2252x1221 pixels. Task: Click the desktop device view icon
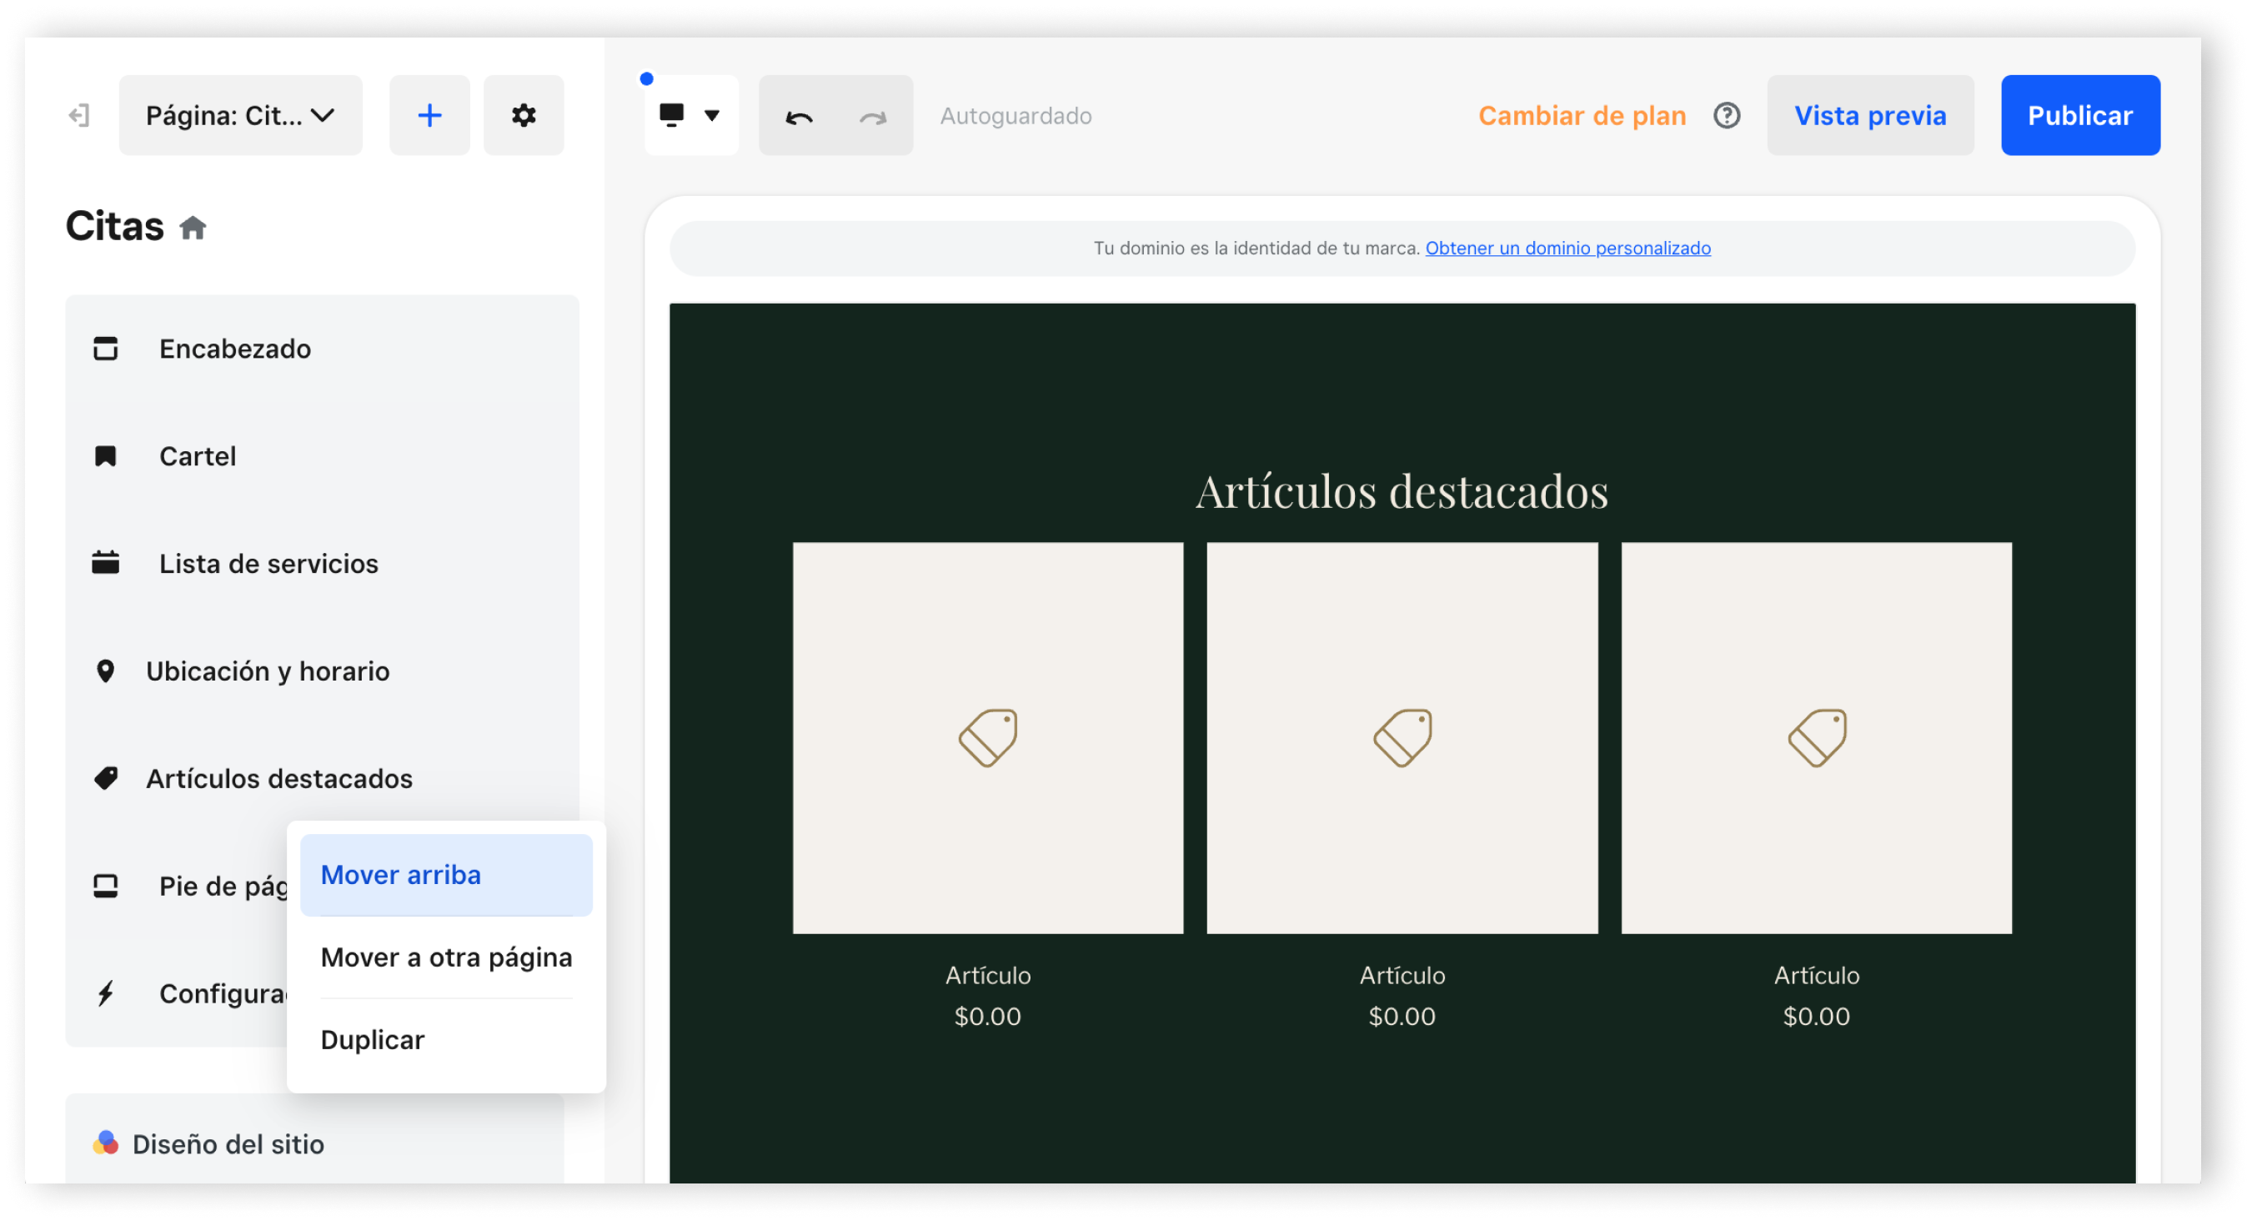point(671,115)
